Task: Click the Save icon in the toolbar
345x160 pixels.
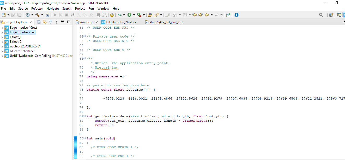Action: [x=13, y=15]
